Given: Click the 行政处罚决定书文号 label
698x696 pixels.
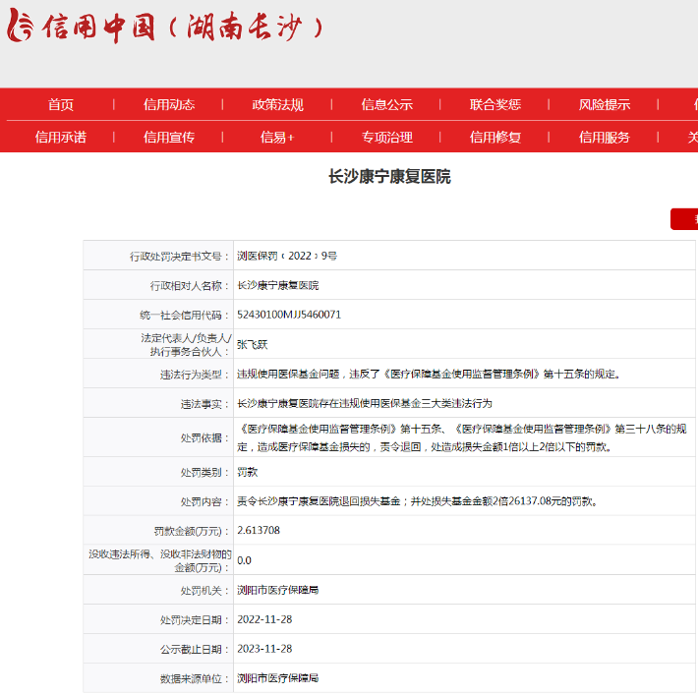Looking at the screenshot, I should click(179, 257).
